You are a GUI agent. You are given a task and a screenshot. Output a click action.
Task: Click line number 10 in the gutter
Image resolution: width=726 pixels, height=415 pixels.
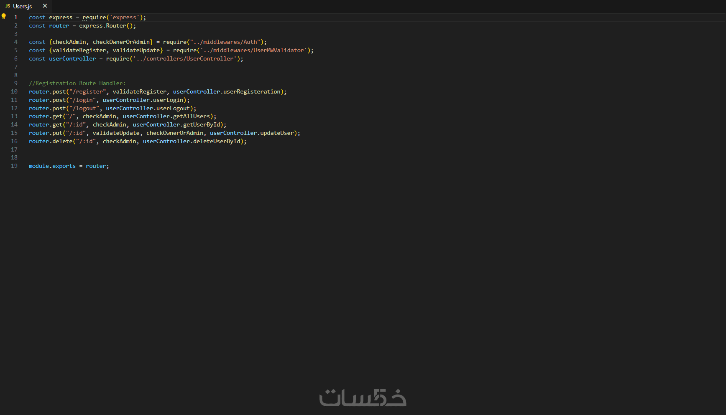click(x=14, y=92)
